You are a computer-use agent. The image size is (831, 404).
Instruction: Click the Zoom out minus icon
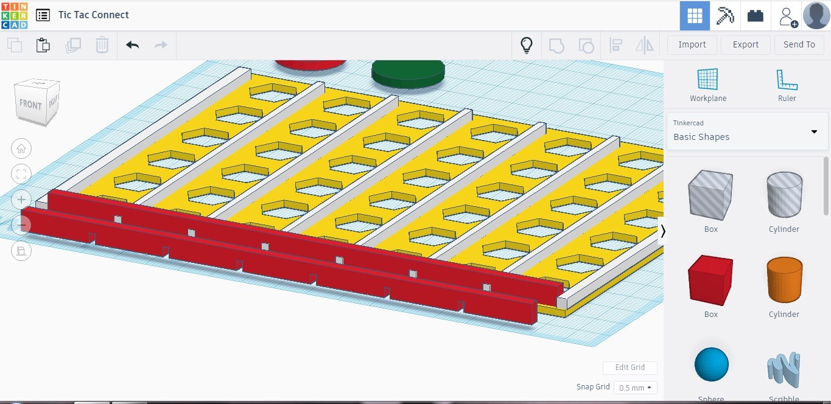(21, 225)
